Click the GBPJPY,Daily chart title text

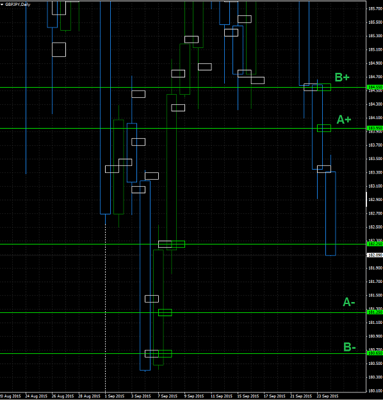click(18, 4)
